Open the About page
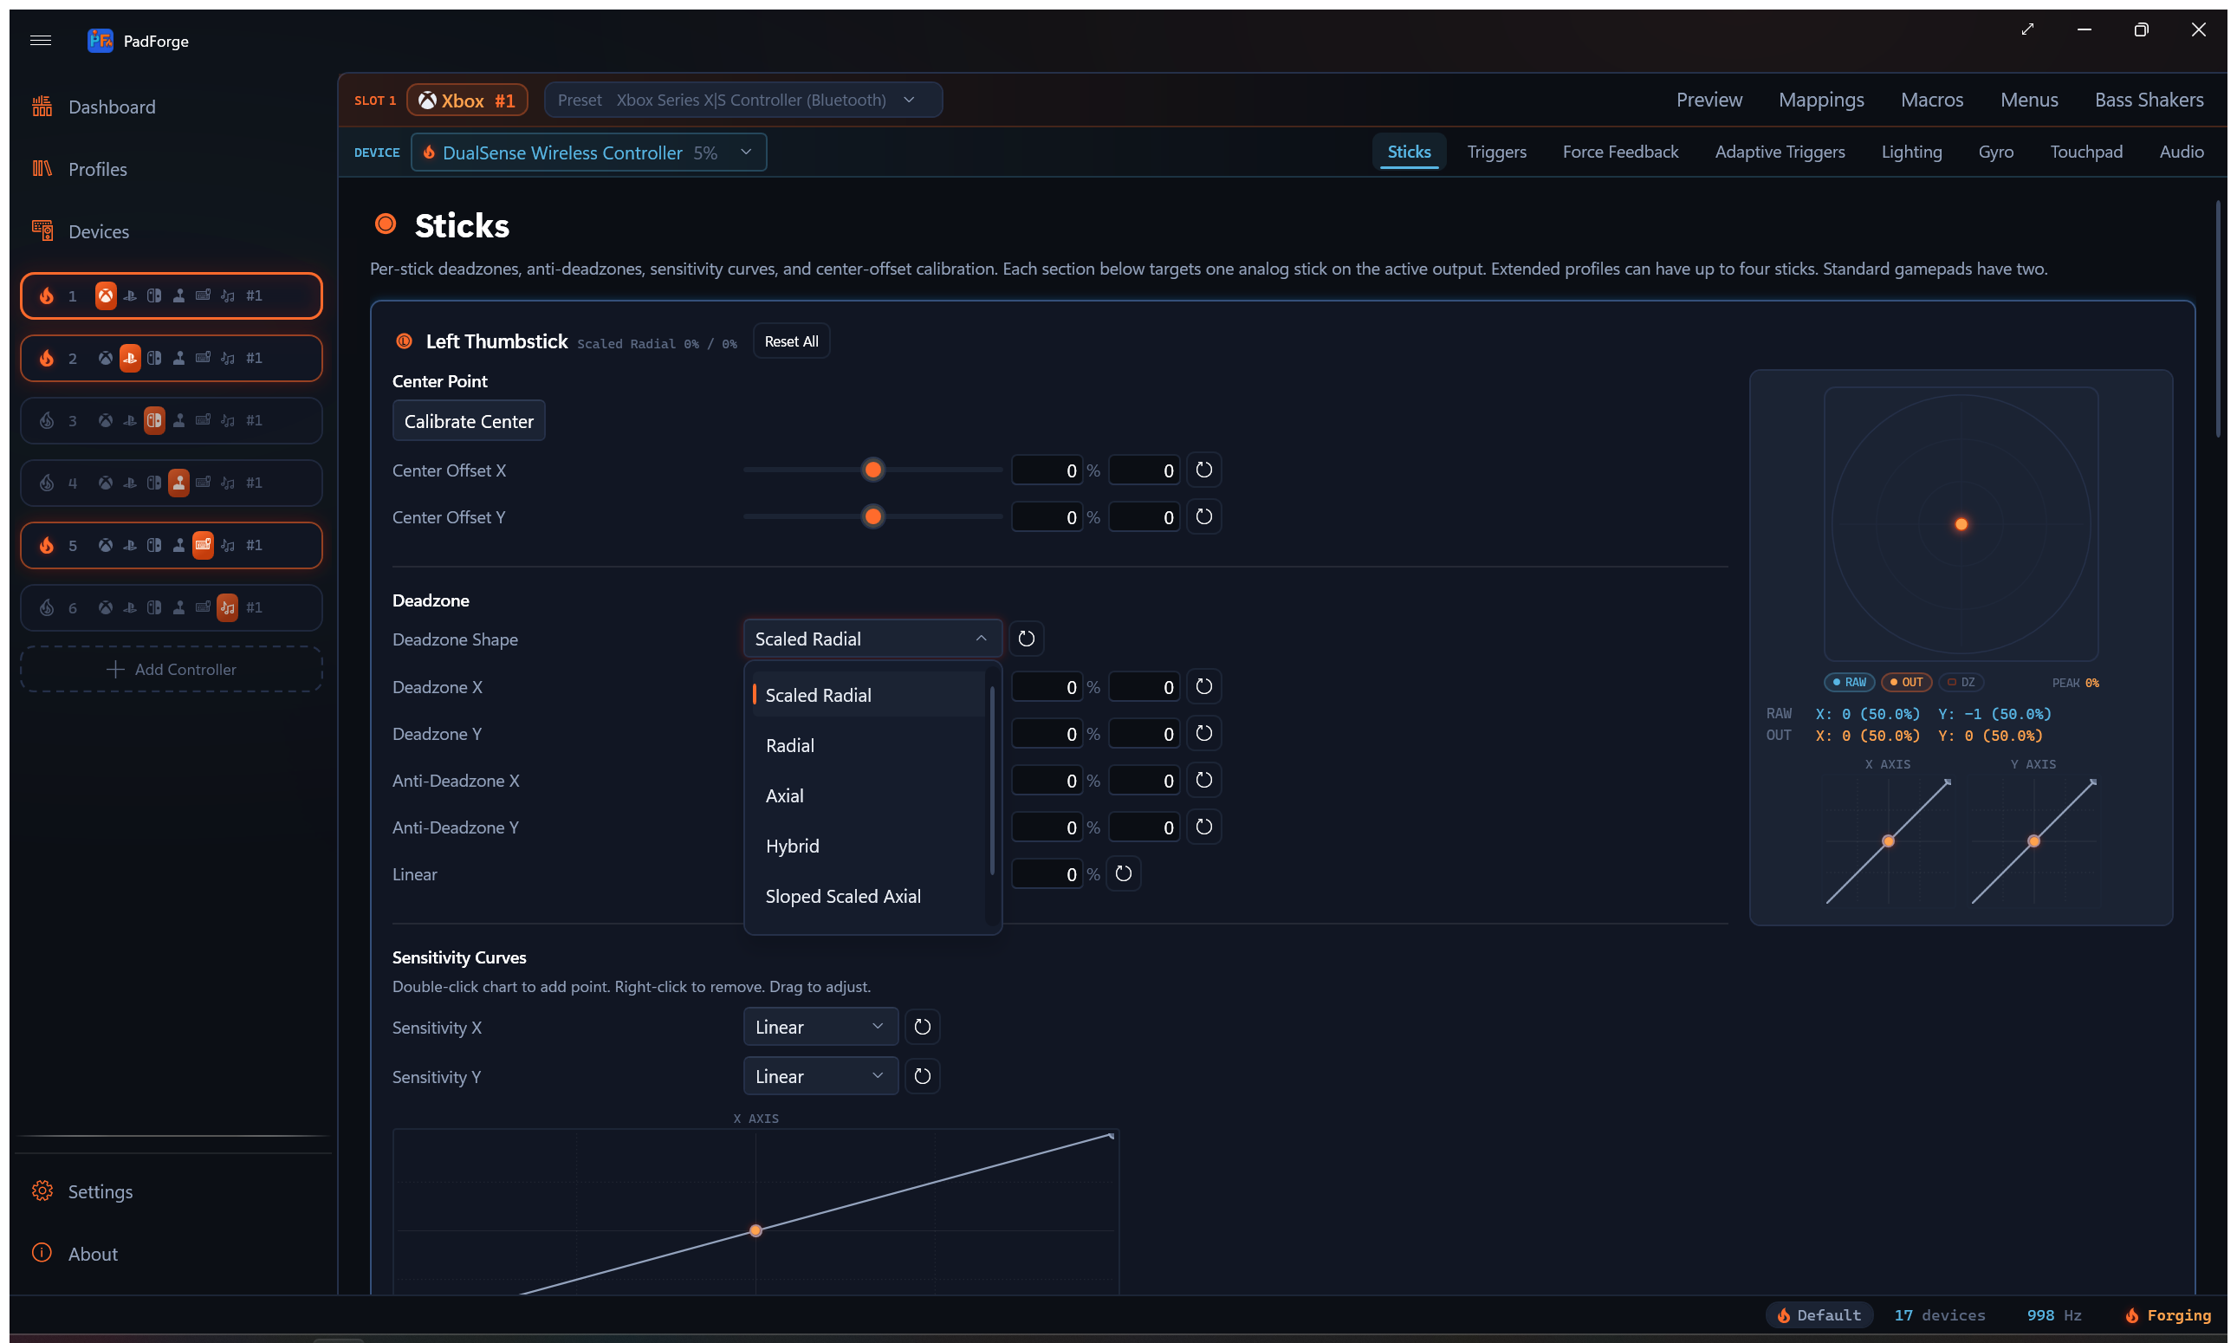Image resolution: width=2237 pixels, height=1343 pixels. pyautogui.click(x=93, y=1254)
